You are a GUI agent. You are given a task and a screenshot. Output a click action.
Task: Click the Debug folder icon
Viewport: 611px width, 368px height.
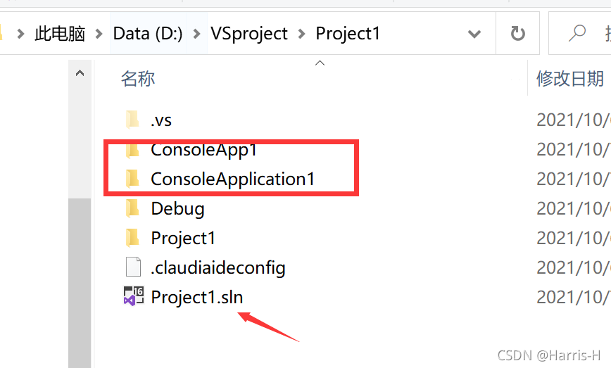[132, 208]
